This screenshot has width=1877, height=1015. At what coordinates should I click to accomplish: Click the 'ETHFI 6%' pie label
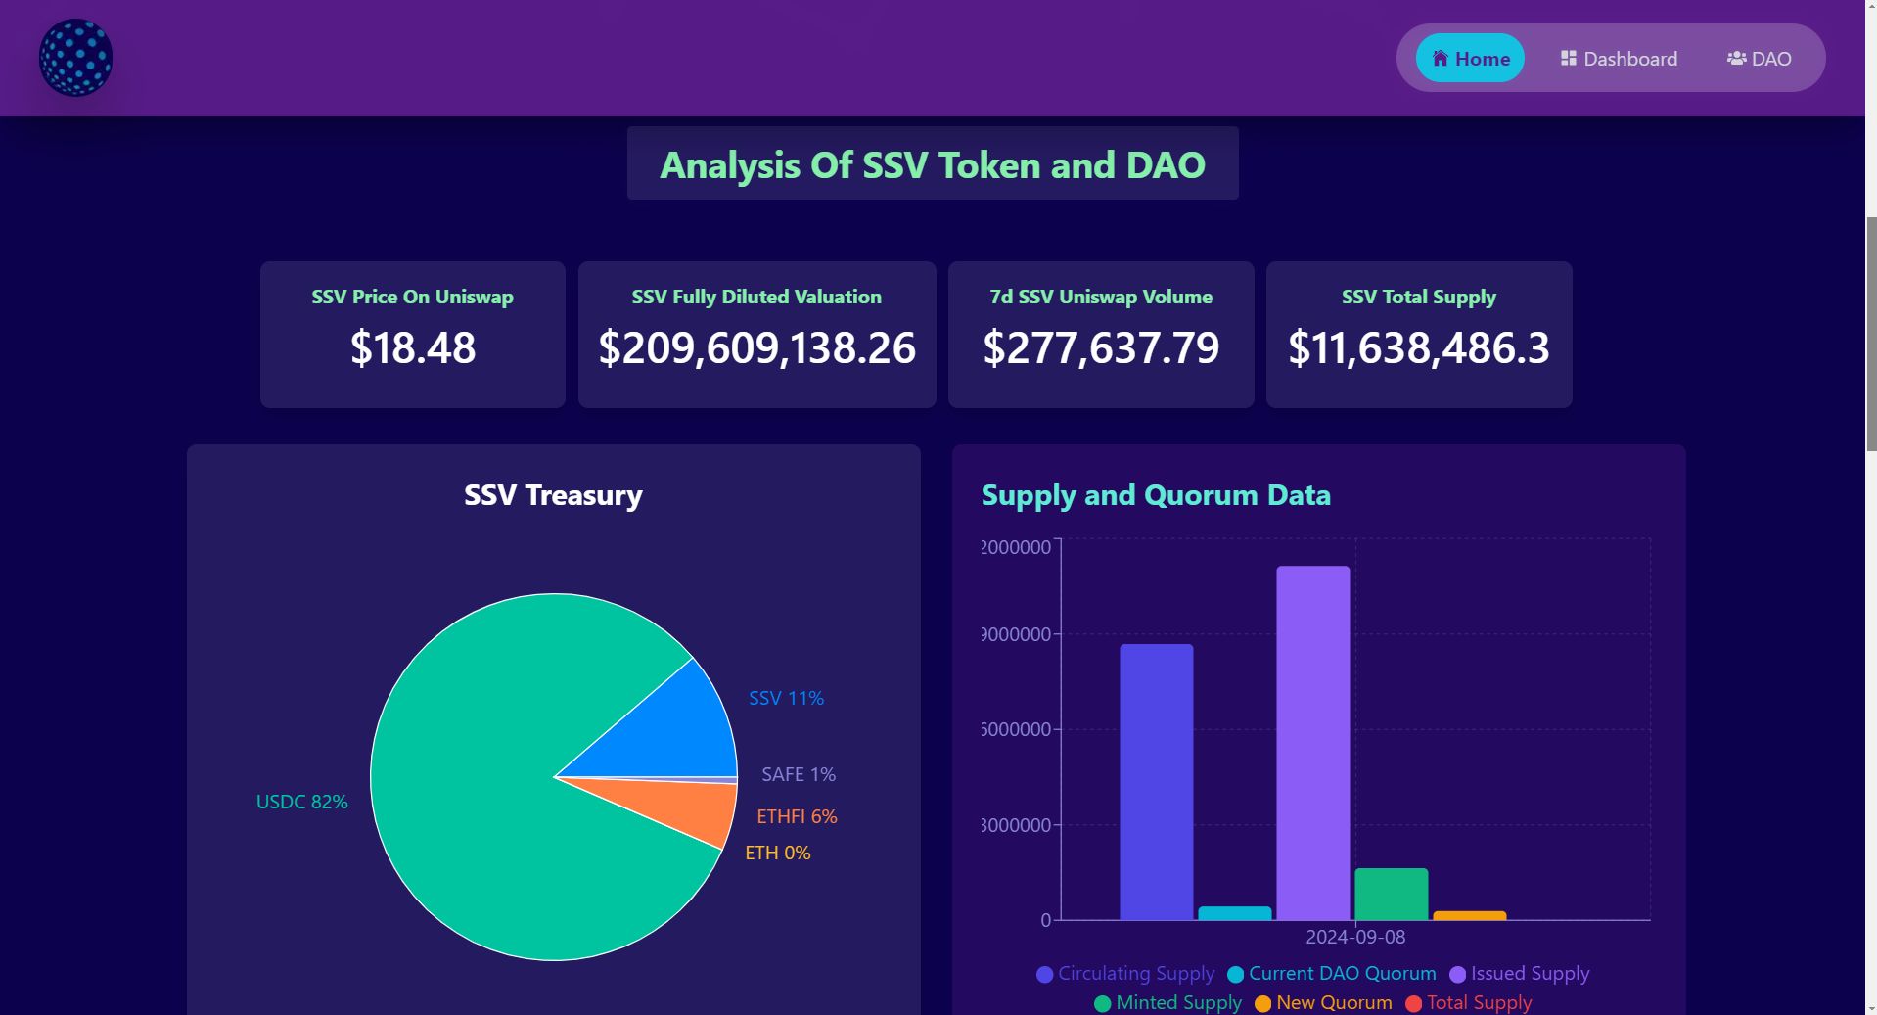[x=797, y=816]
